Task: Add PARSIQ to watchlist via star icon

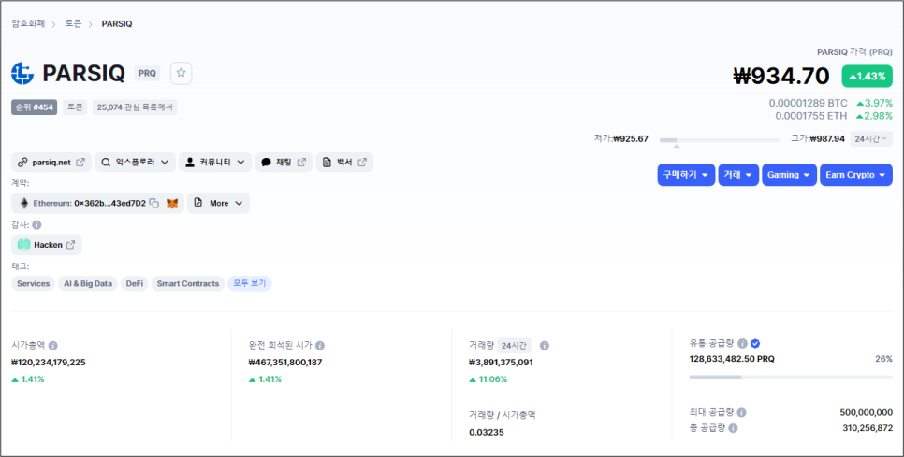Action: pyautogui.click(x=181, y=73)
